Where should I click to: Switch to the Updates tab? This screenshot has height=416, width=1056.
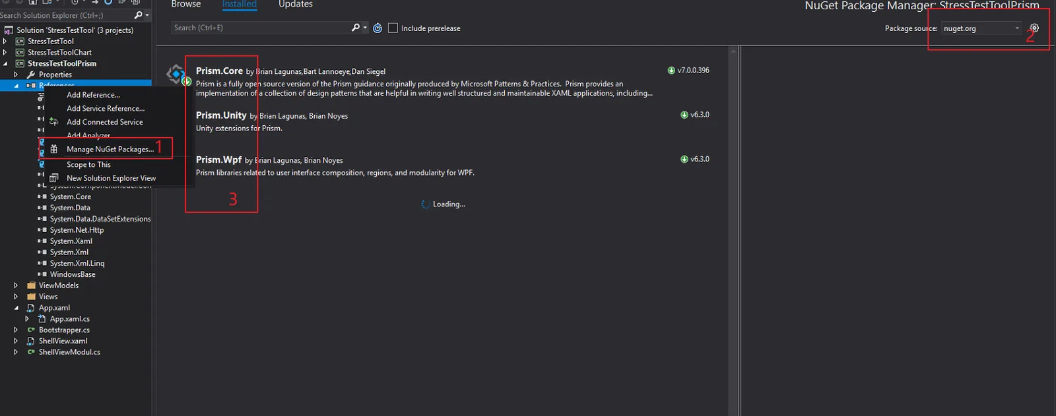click(296, 5)
